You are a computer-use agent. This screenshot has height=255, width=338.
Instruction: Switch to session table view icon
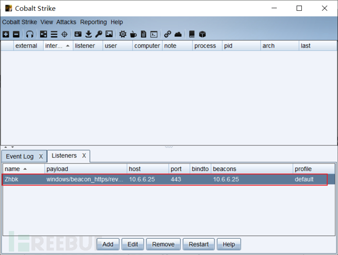coord(54,34)
